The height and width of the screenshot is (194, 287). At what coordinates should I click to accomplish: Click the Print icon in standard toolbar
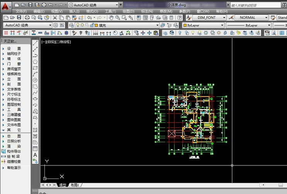point(27,18)
